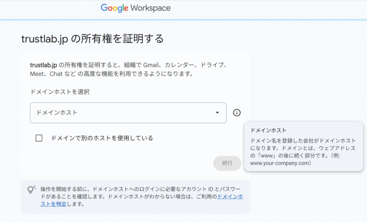Click the page heading "trustlab.jp の所有権を証明する"

tap(92, 38)
